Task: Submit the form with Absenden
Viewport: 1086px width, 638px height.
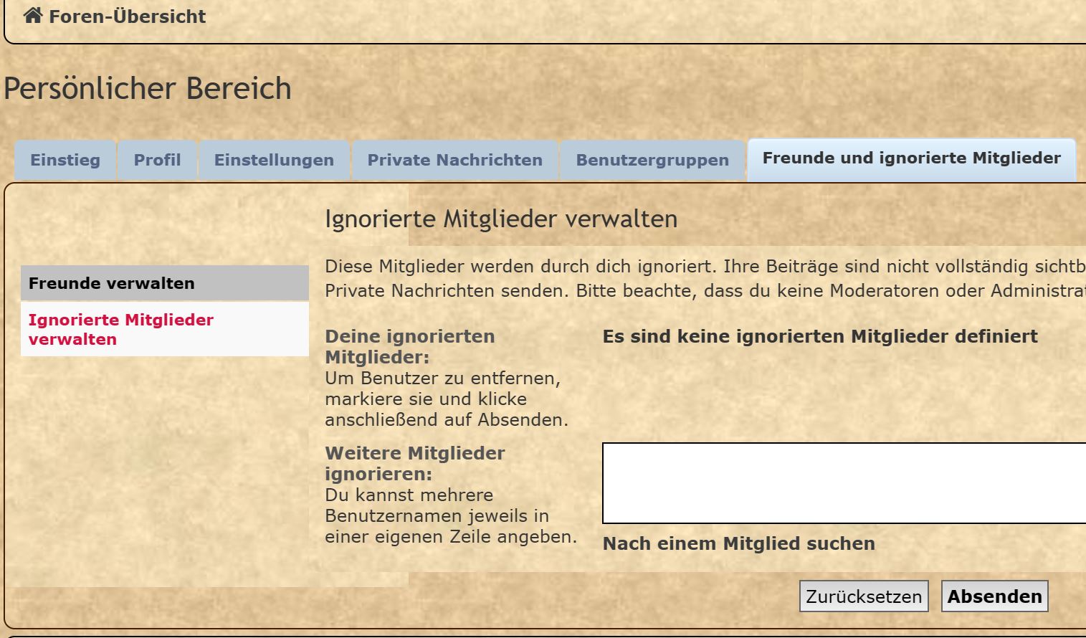Action: pos(994,596)
